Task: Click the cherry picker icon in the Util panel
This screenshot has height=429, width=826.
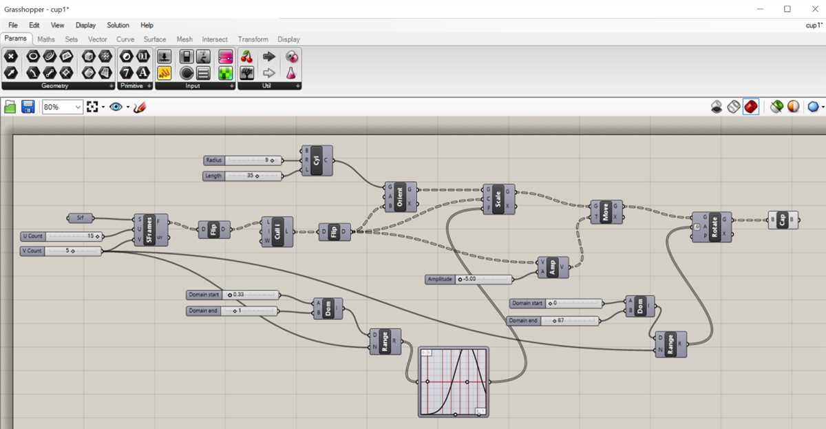Action: tap(246, 56)
